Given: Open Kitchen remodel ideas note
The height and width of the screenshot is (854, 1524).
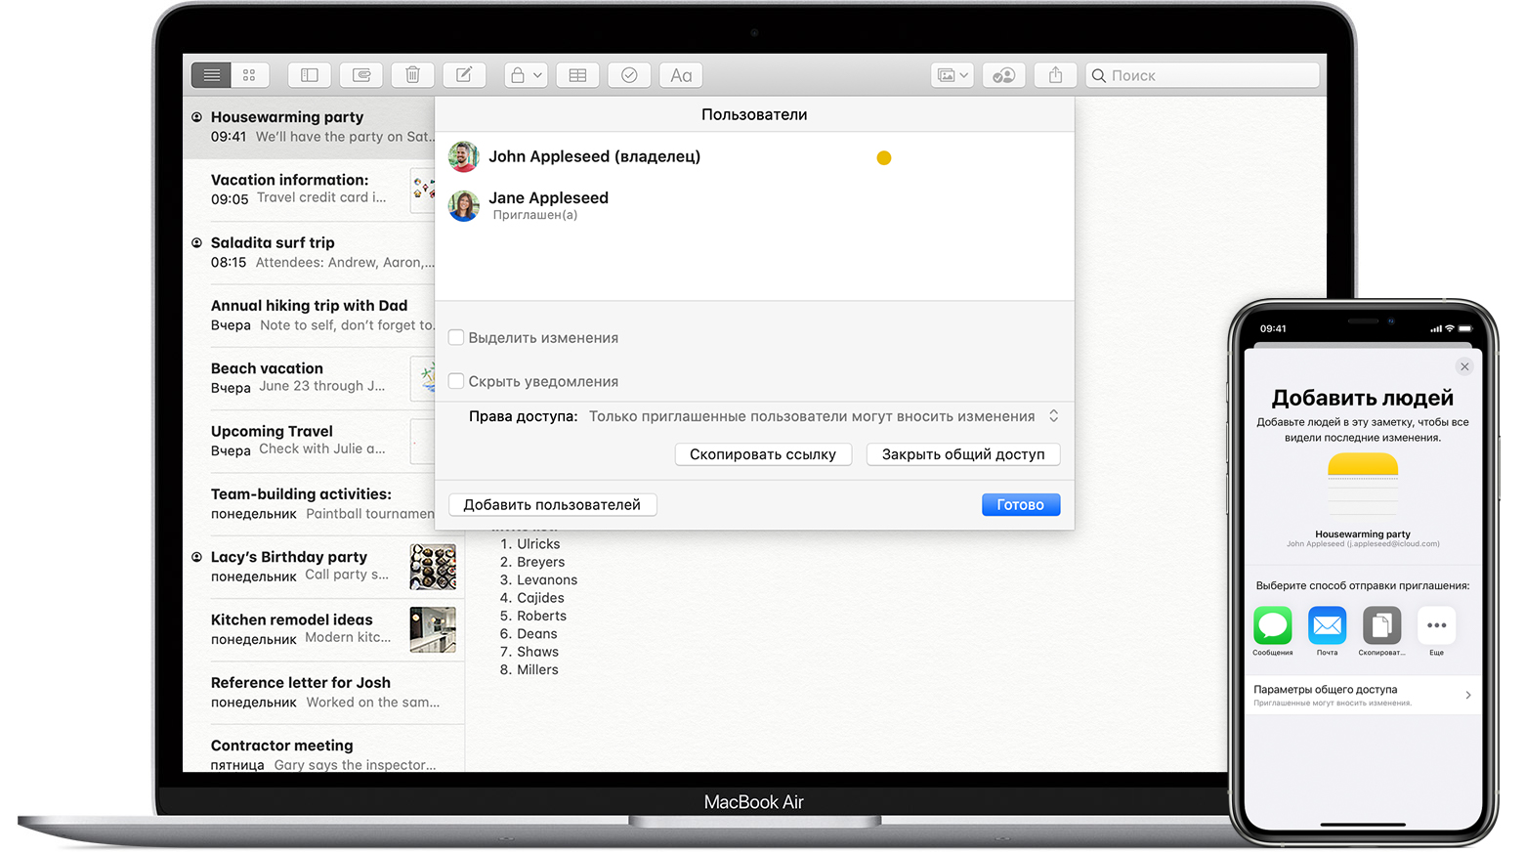Looking at the screenshot, I should (323, 629).
